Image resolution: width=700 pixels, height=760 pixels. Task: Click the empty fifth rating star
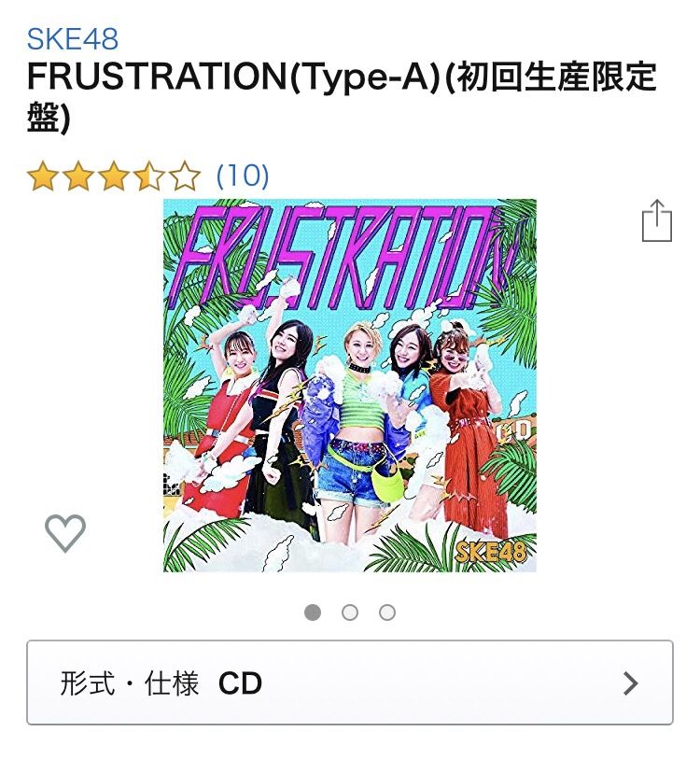click(x=186, y=176)
